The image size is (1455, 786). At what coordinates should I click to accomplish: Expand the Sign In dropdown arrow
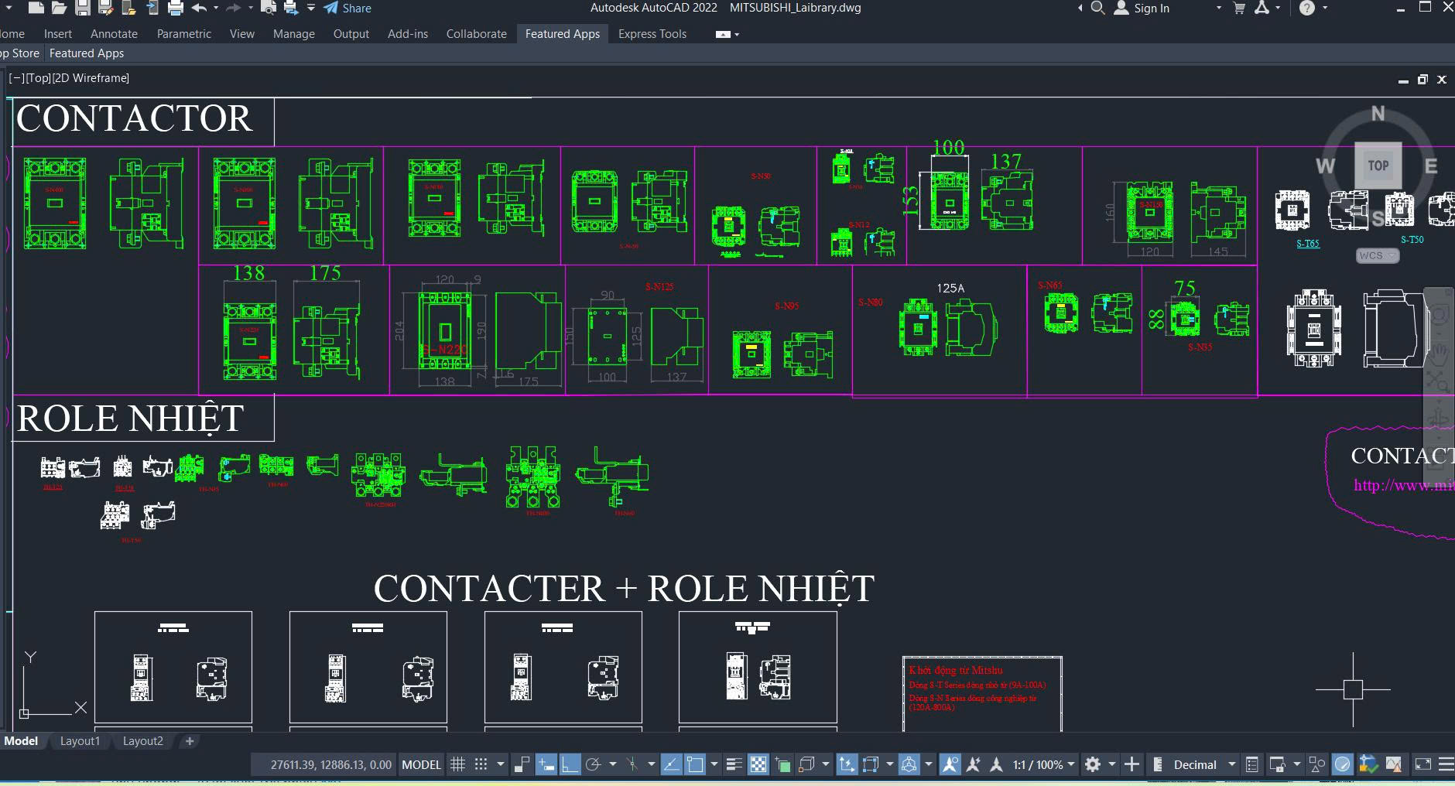[x=1219, y=8]
